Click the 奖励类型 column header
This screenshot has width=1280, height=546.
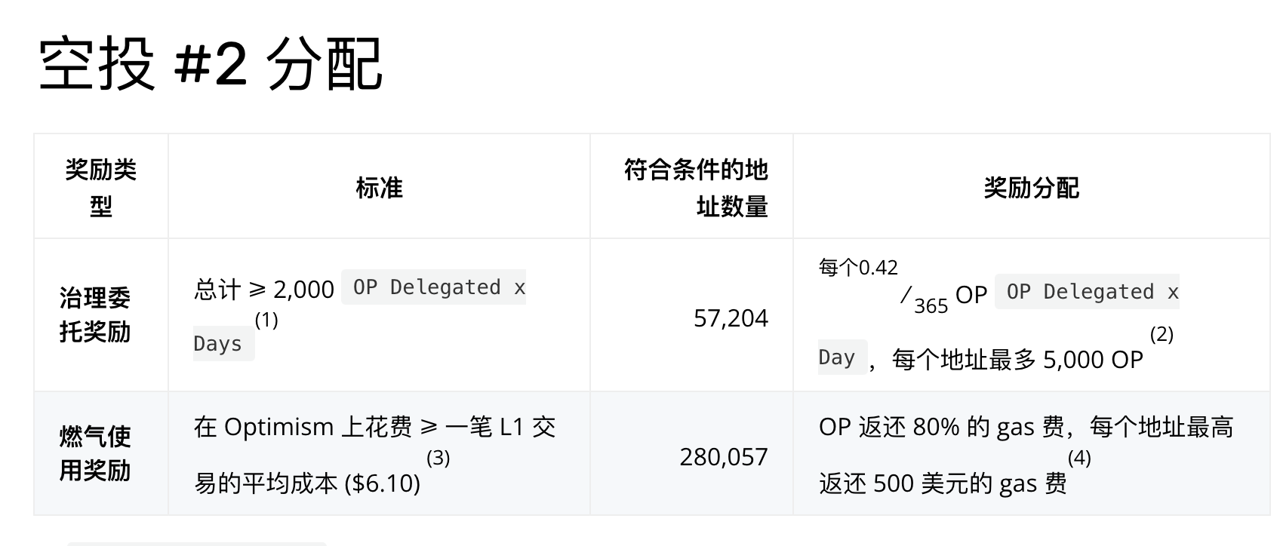click(101, 187)
